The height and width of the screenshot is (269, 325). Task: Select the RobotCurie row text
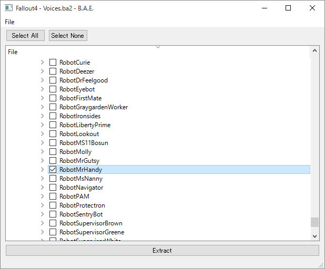coord(75,63)
